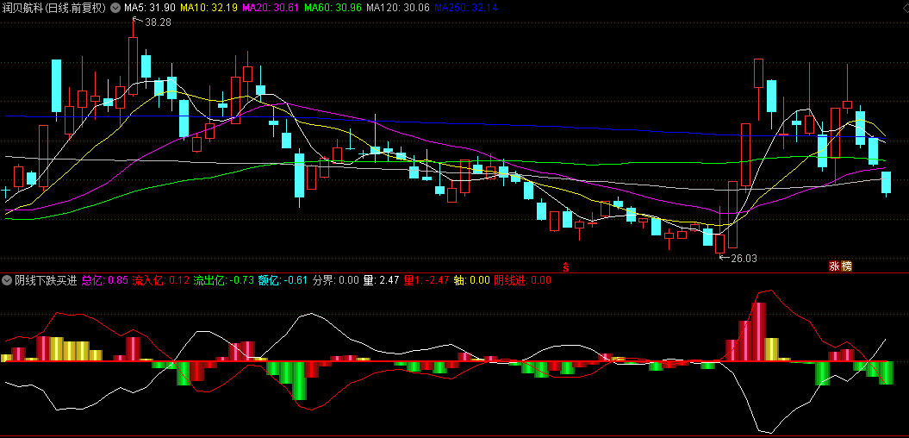This screenshot has width=909, height=438.
Task: Click the red 涨 marker icon
Action: pyautogui.click(x=835, y=266)
